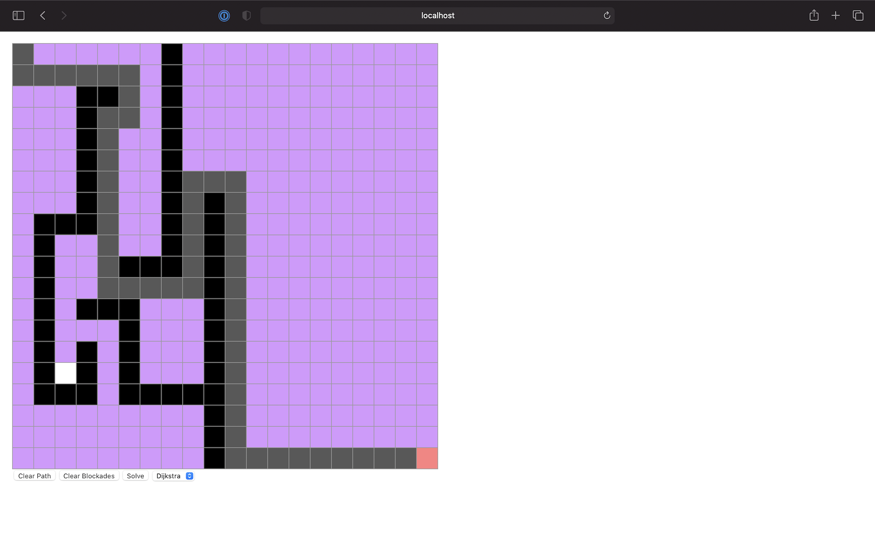The height and width of the screenshot is (547, 875).
Task: Open the share sheet icon
Action: (814, 15)
